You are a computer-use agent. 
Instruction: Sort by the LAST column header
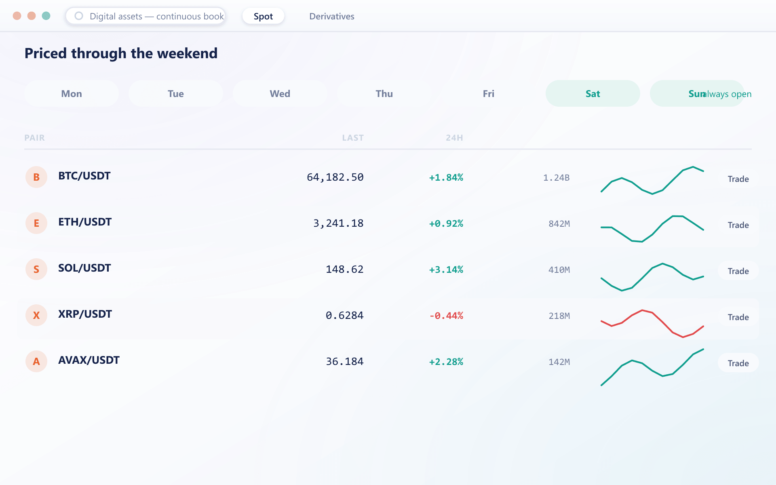click(353, 138)
